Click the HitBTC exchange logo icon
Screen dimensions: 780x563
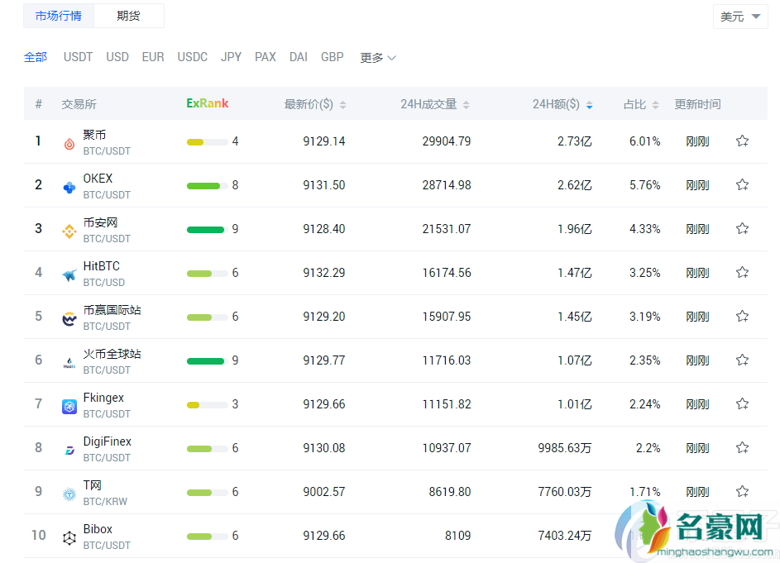tap(69, 275)
